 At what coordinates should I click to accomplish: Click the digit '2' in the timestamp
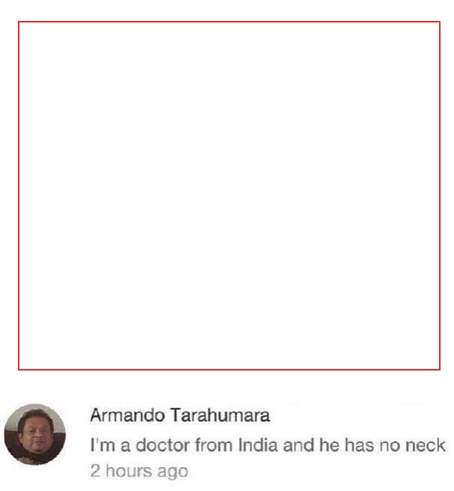pyautogui.click(x=95, y=471)
